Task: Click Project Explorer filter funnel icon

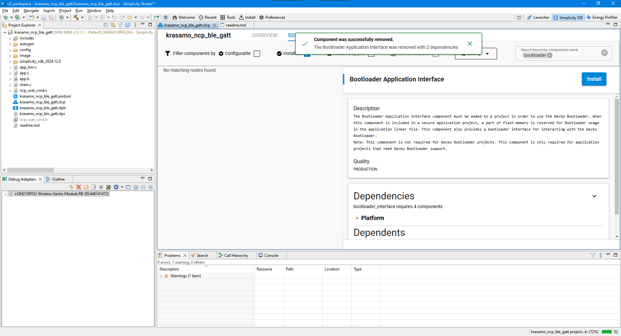Action: 120,25
